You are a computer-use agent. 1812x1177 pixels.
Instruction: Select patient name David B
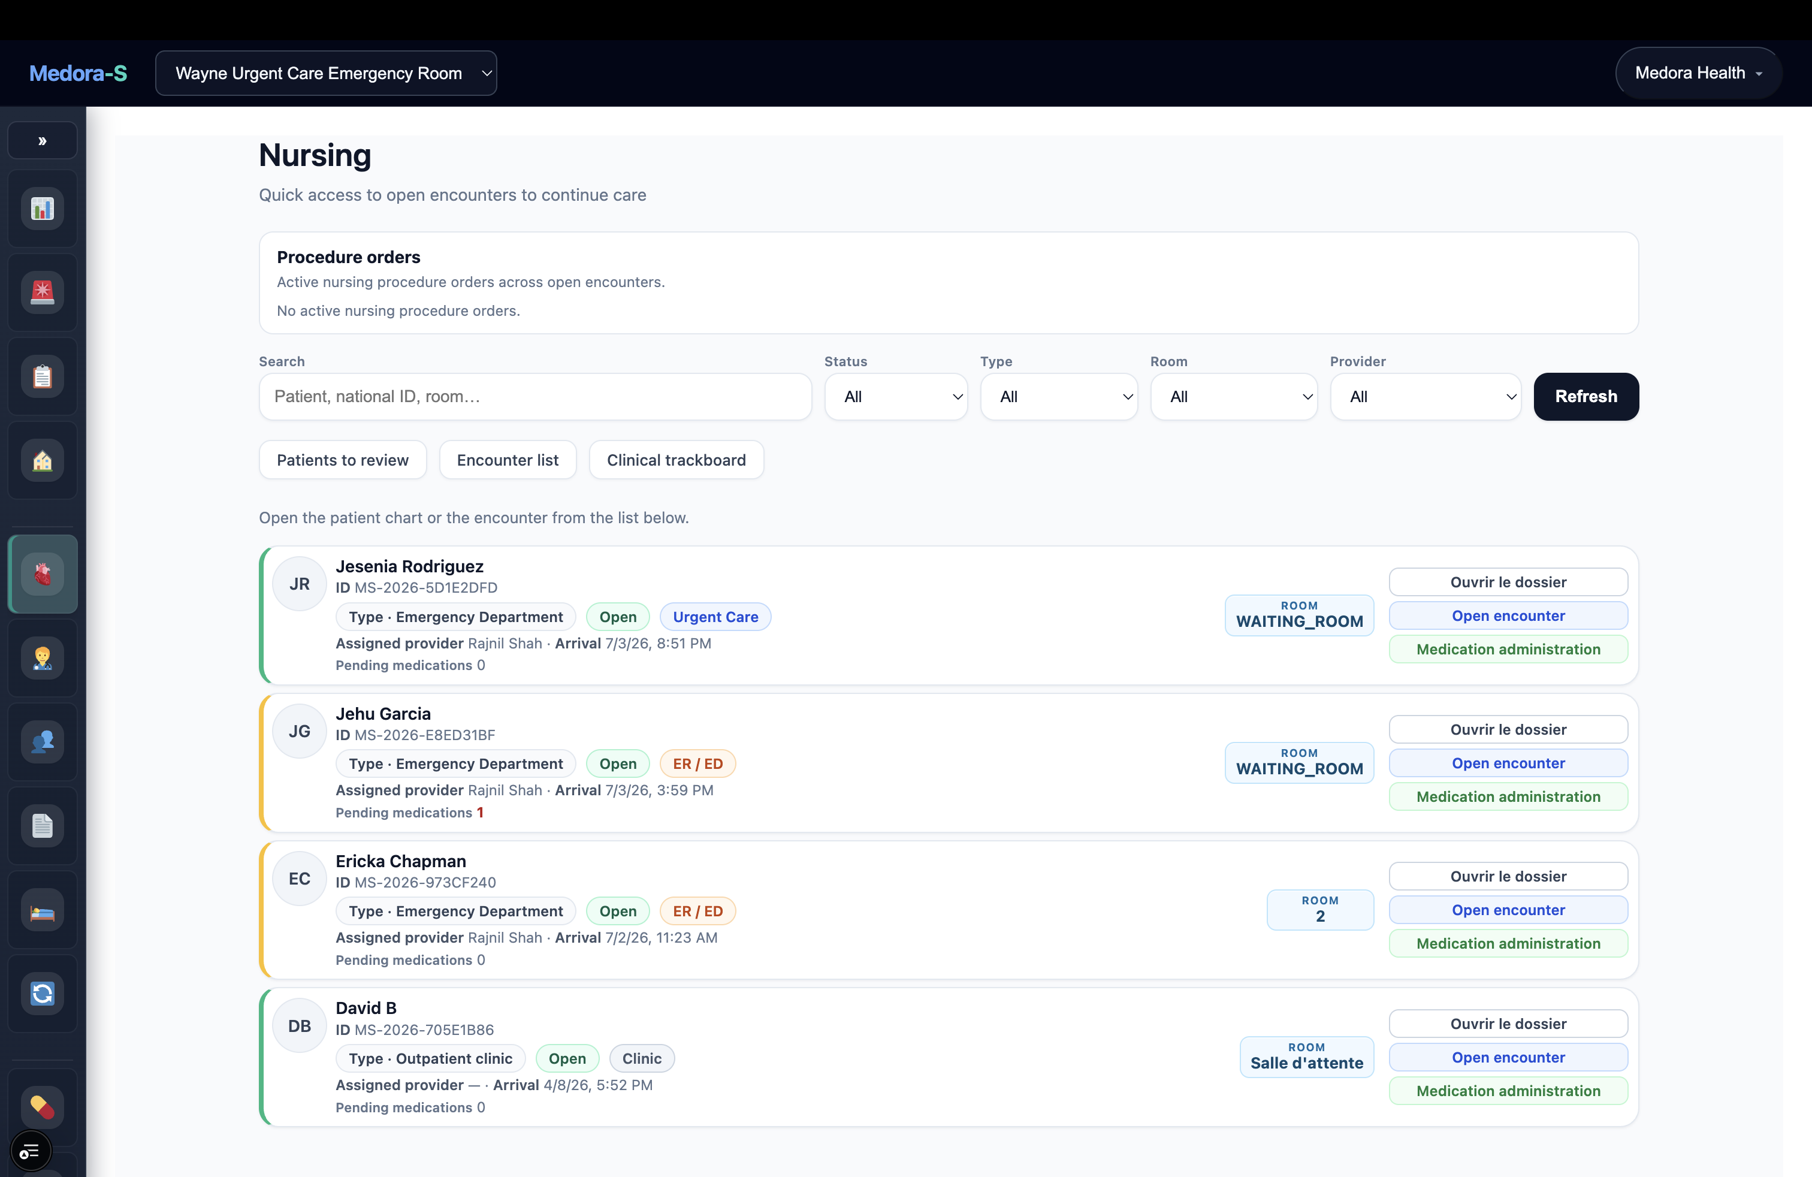pos(366,1008)
